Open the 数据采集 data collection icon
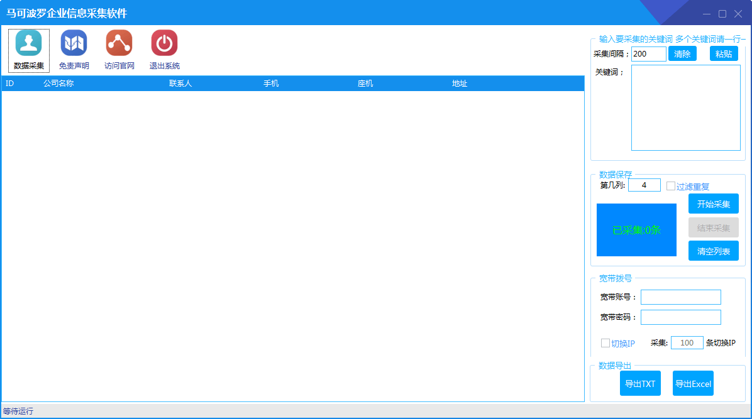Screen dimensions: 752x419 tap(29, 50)
